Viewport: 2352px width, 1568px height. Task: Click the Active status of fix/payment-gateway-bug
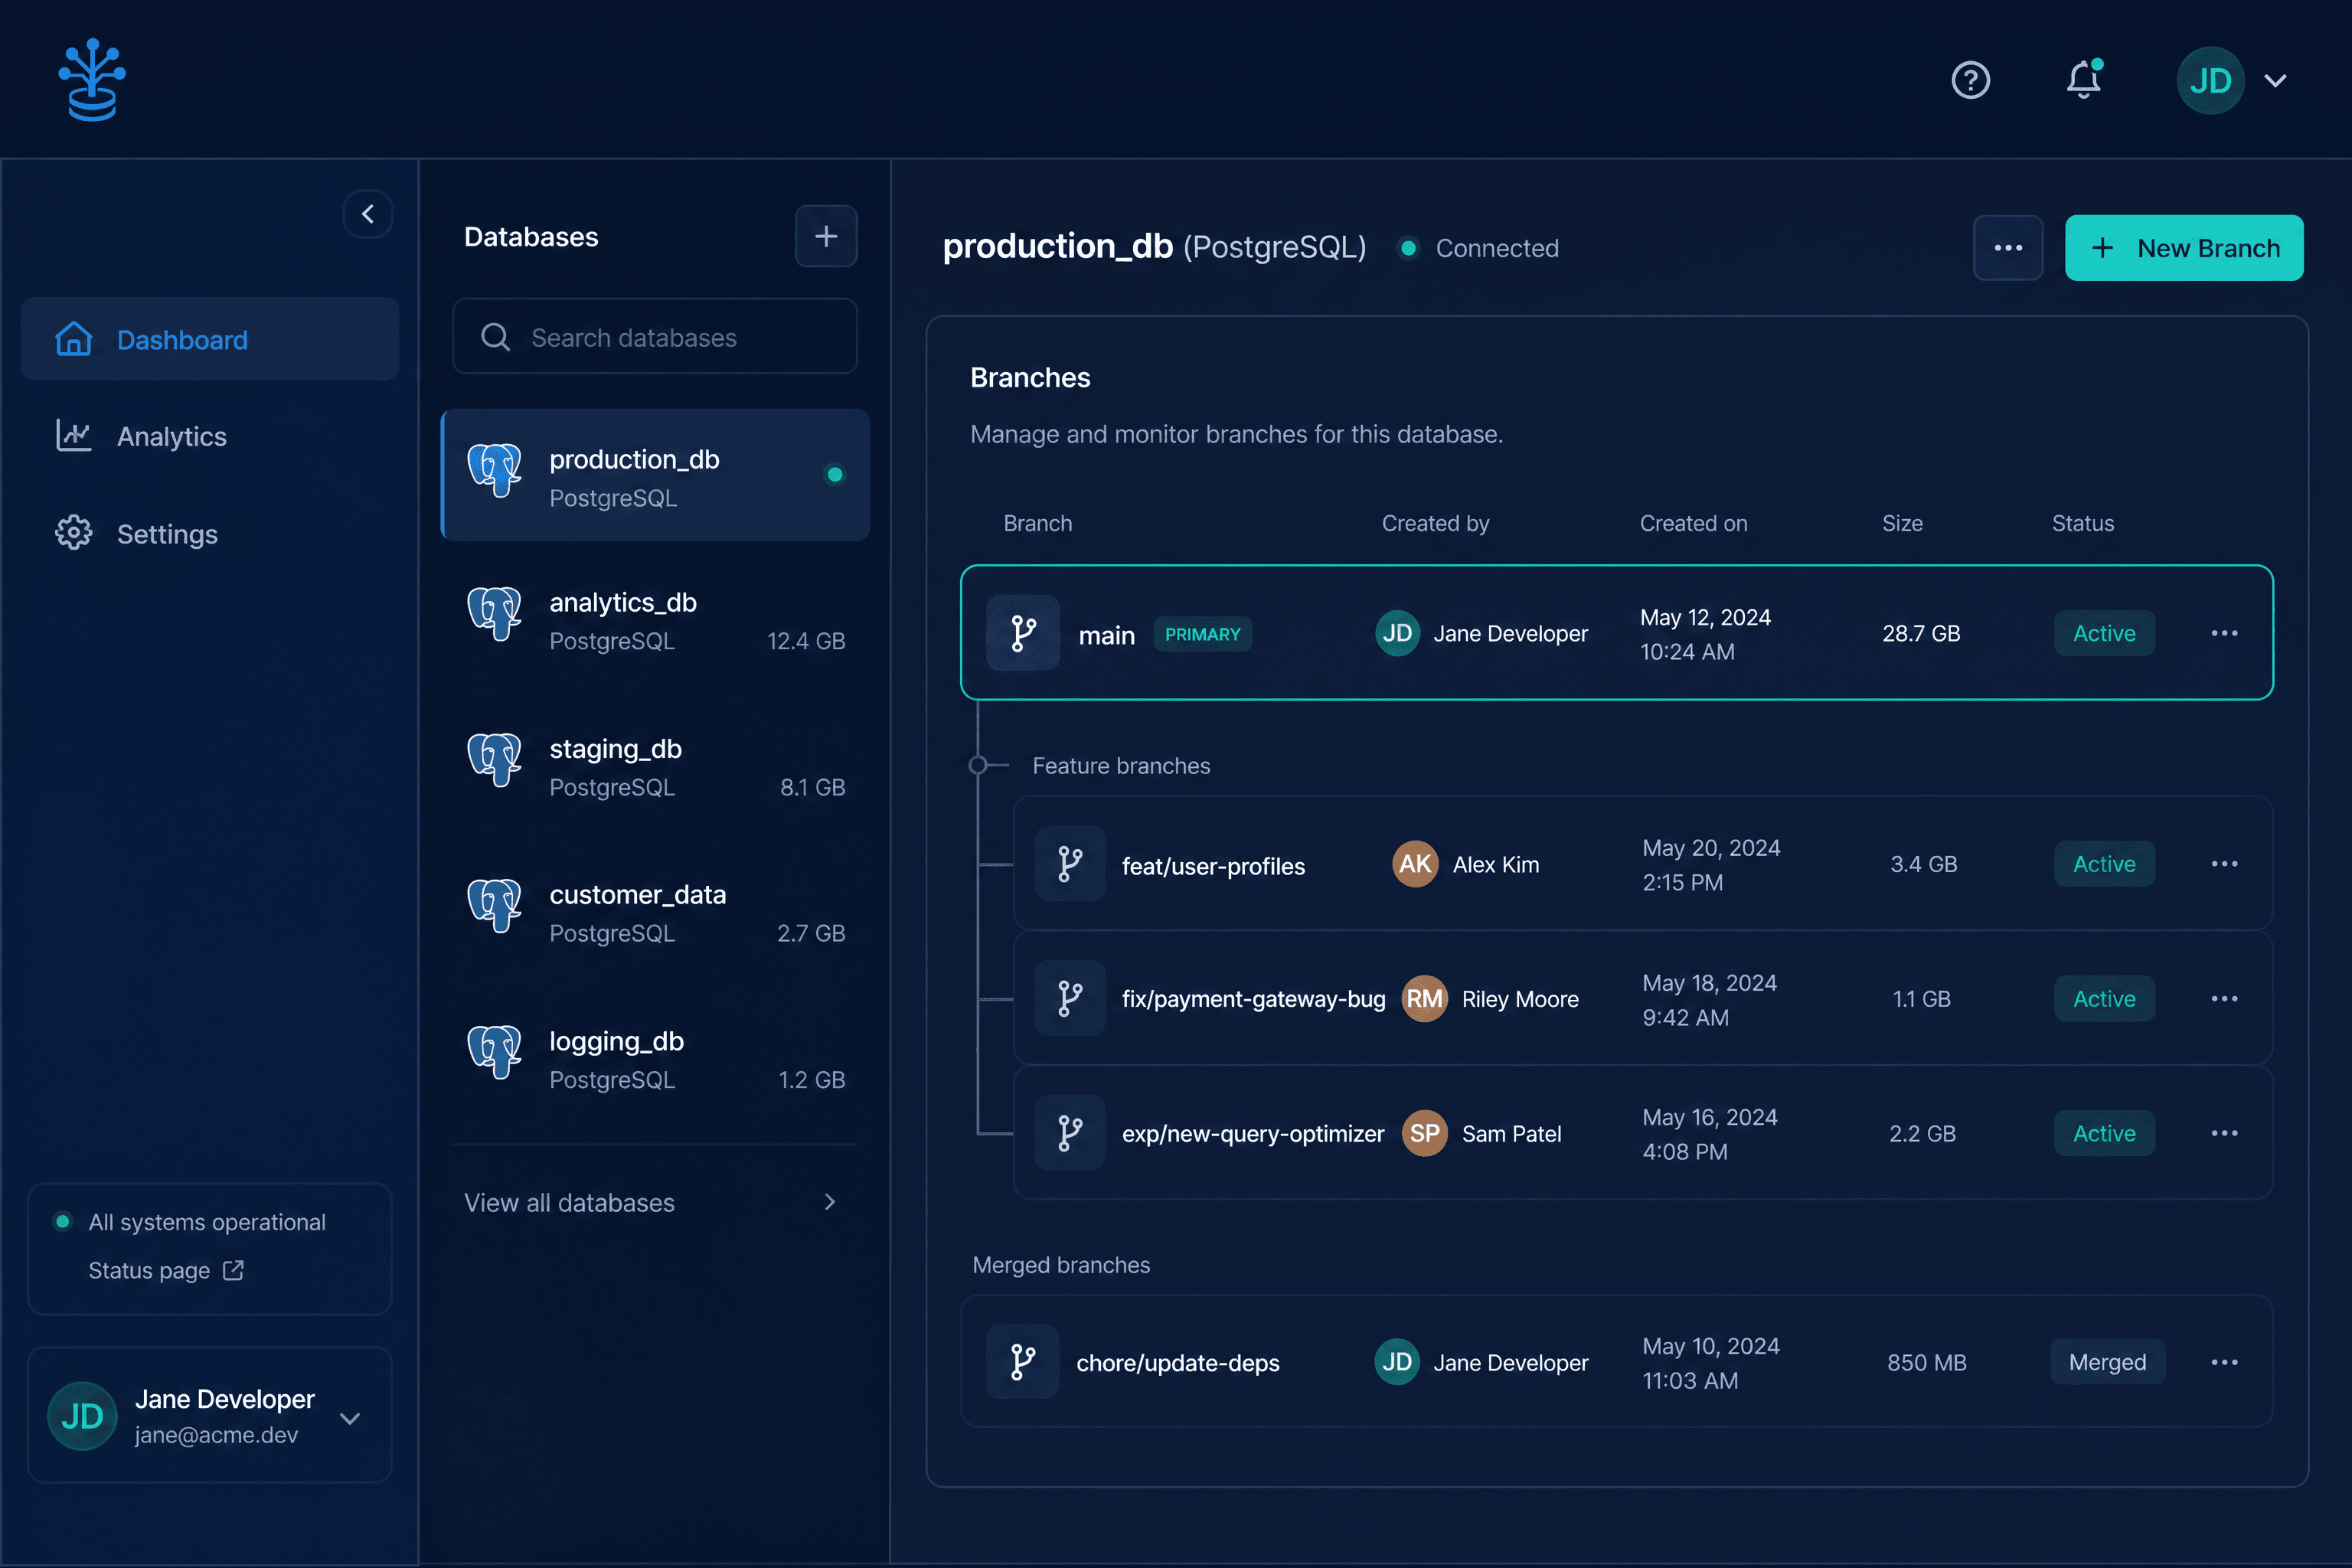pos(2104,999)
